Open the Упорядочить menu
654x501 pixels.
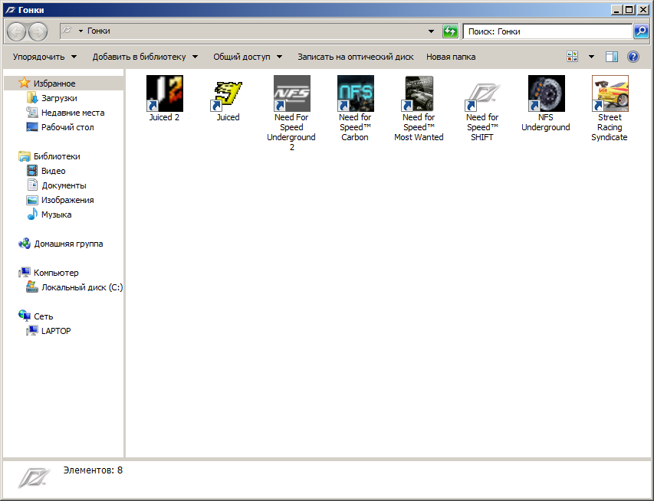(44, 57)
